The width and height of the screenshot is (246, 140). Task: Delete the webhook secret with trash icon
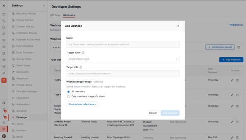[x=238, y=47]
